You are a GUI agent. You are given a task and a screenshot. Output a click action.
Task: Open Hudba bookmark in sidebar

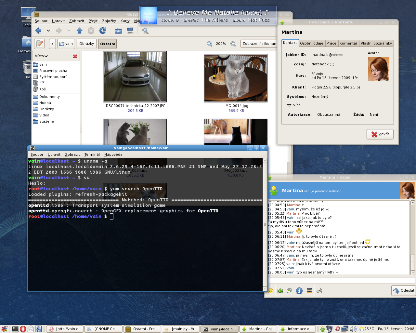tap(45, 103)
